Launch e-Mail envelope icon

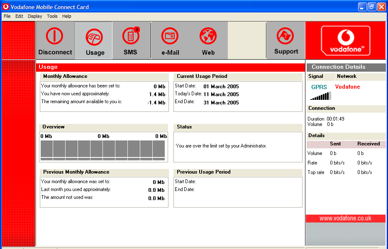(170, 36)
